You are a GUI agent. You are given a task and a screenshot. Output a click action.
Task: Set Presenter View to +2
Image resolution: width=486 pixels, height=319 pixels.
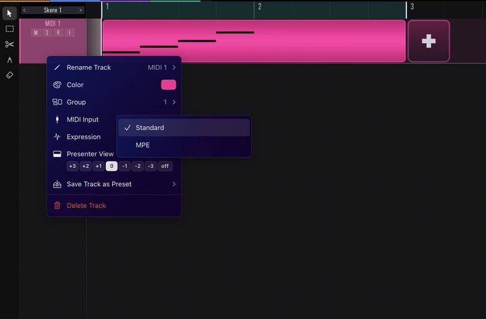85,167
